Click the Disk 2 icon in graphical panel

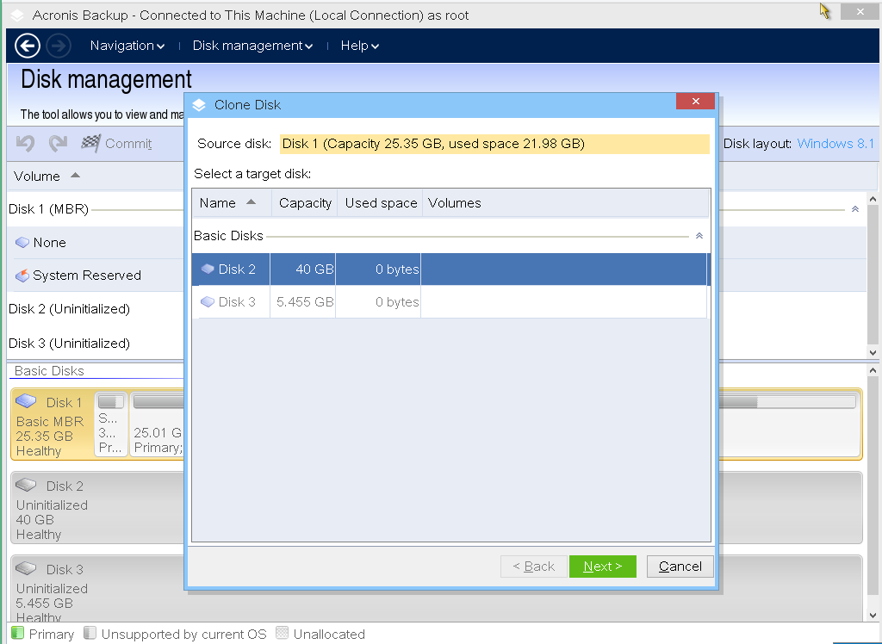pos(27,486)
